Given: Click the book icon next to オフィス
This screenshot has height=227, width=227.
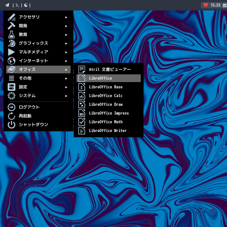Looking at the screenshot, I should [x=12, y=69].
